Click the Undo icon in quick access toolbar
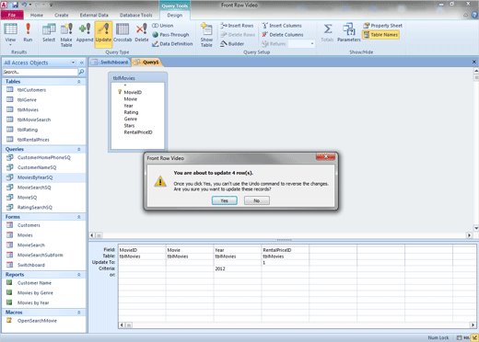The height and width of the screenshot is (342, 479). pos(24,5)
